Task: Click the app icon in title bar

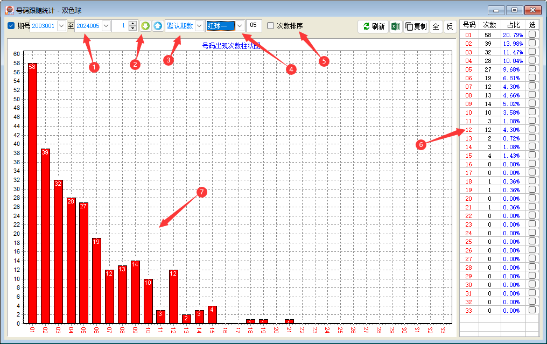Action: (x=9, y=10)
